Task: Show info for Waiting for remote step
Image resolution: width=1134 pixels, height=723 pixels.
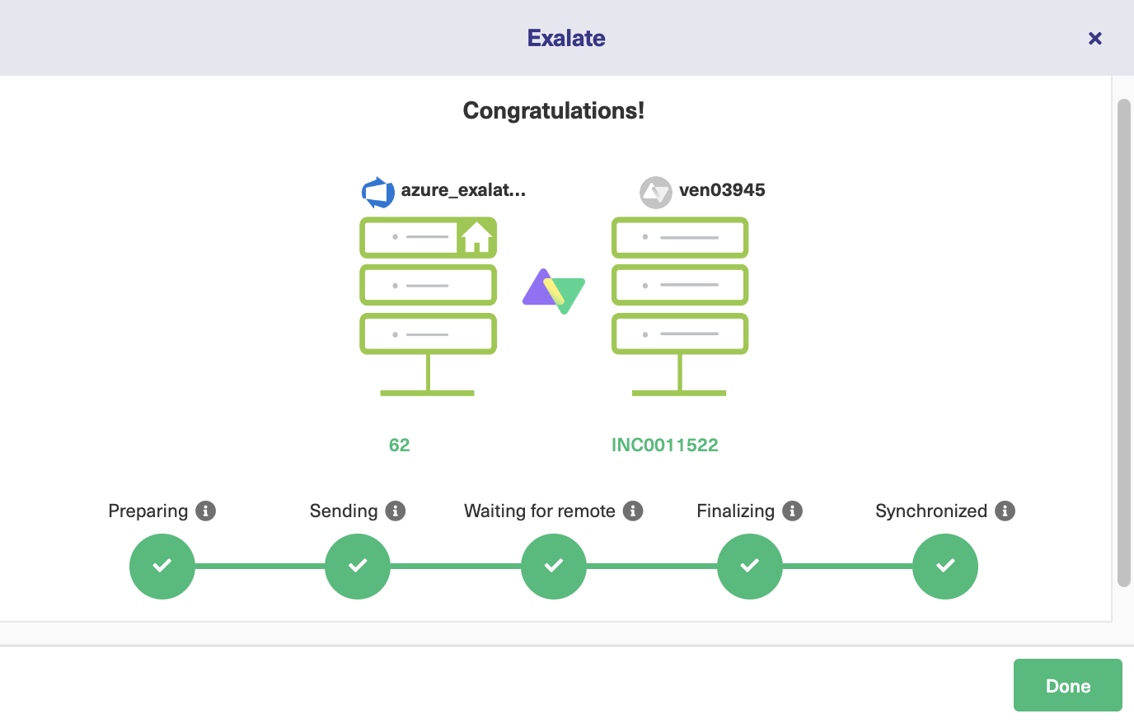Action: coord(633,511)
